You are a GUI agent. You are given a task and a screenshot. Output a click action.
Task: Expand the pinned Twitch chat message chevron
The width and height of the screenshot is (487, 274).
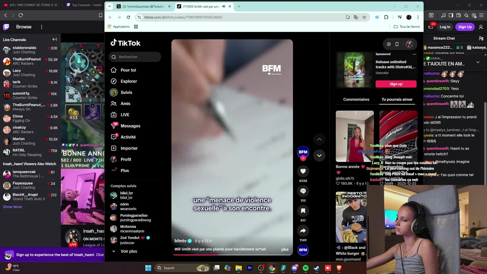click(x=478, y=62)
